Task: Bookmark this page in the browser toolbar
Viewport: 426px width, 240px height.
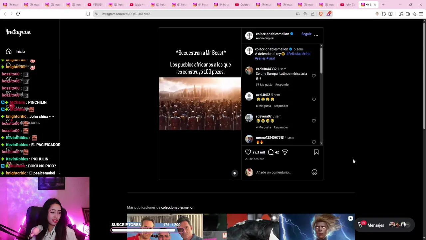Action: tap(88, 14)
